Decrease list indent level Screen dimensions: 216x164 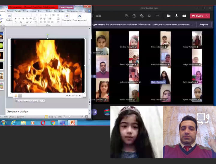click(x=41, y=19)
